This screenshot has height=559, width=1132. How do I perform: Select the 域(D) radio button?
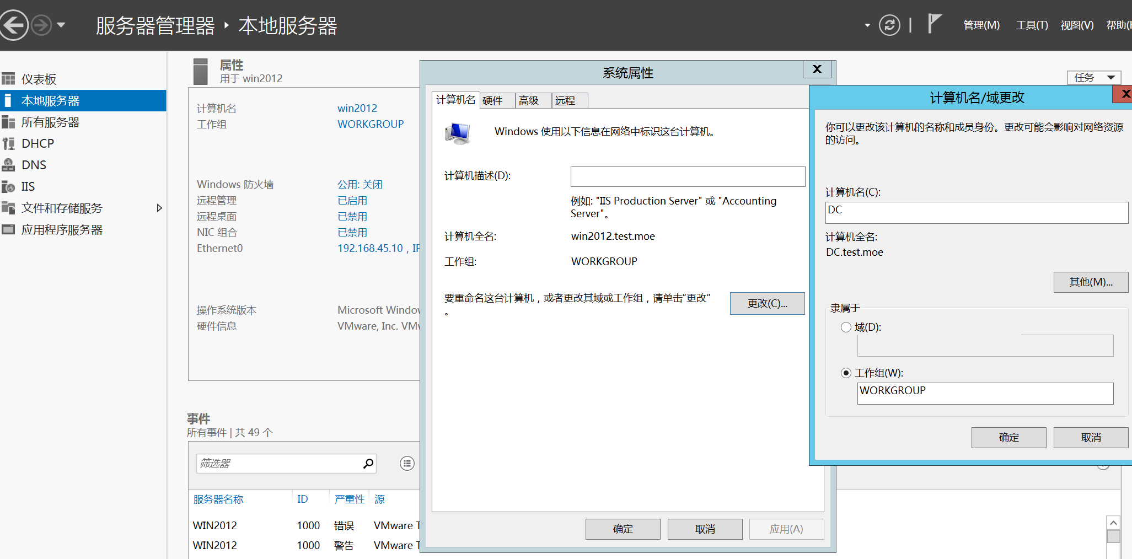846,327
